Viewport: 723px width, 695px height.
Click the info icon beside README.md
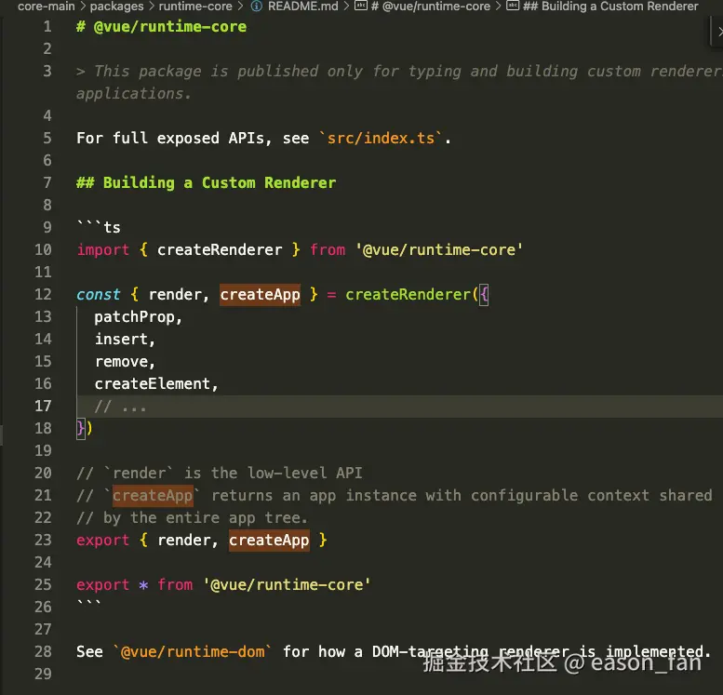click(257, 6)
